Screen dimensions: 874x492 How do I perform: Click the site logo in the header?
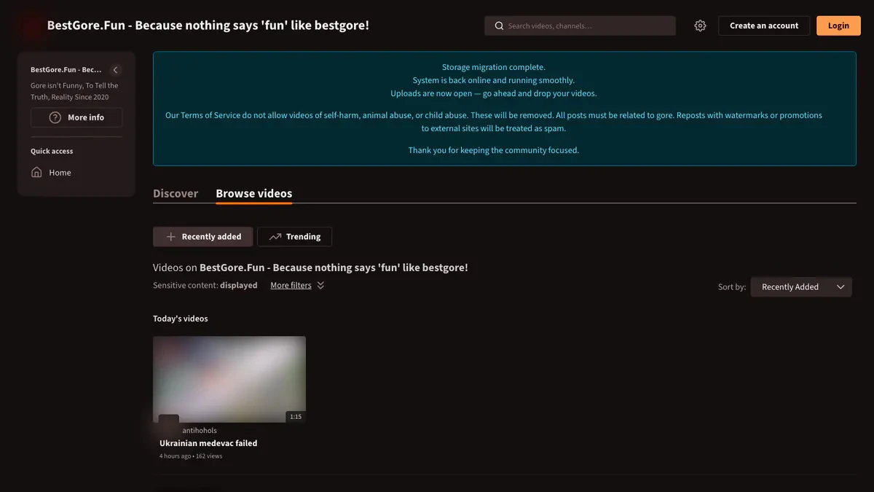tap(31, 26)
